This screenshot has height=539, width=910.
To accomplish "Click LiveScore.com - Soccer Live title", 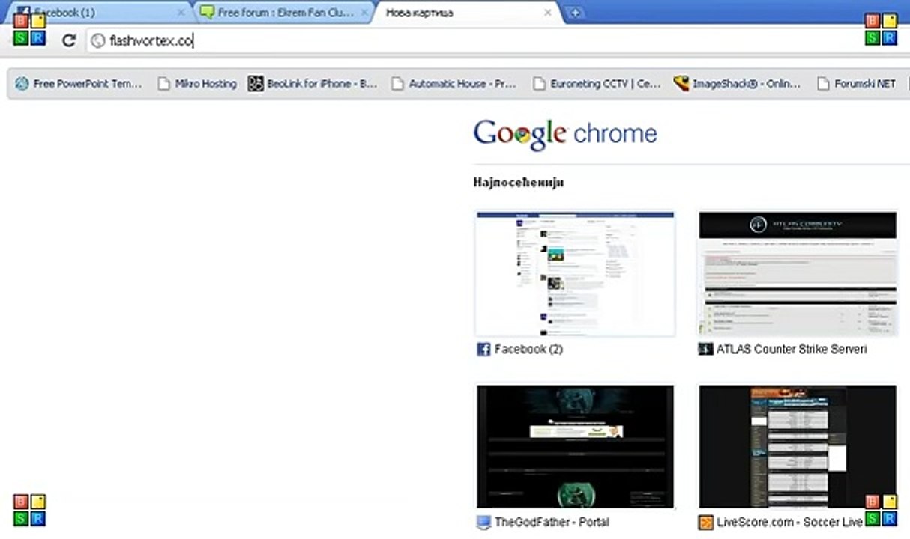I will point(790,522).
